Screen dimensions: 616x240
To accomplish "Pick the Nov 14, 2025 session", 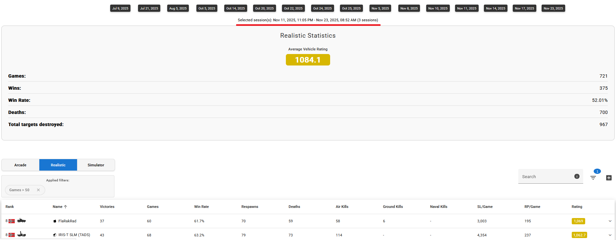I will (x=496, y=8).
